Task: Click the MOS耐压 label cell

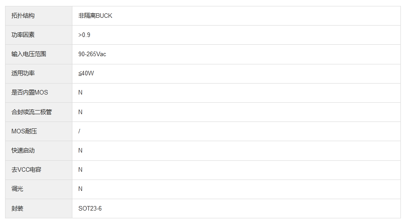Action: (x=24, y=131)
